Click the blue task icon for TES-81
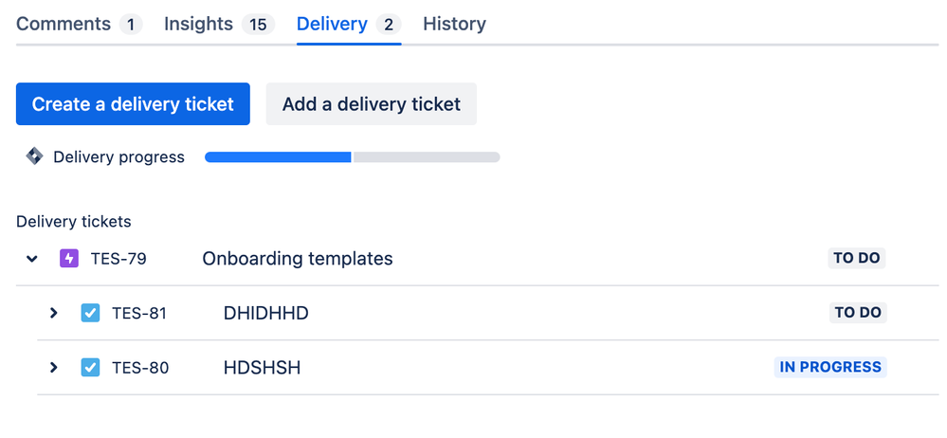This screenshot has width=947, height=438. pos(90,313)
